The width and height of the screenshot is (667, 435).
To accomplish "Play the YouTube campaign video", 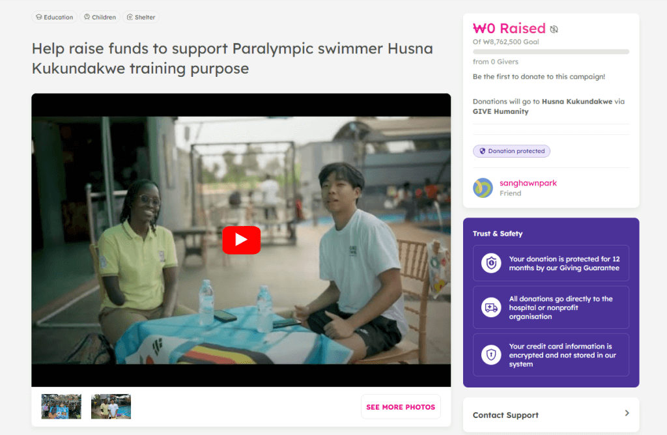I will point(241,240).
